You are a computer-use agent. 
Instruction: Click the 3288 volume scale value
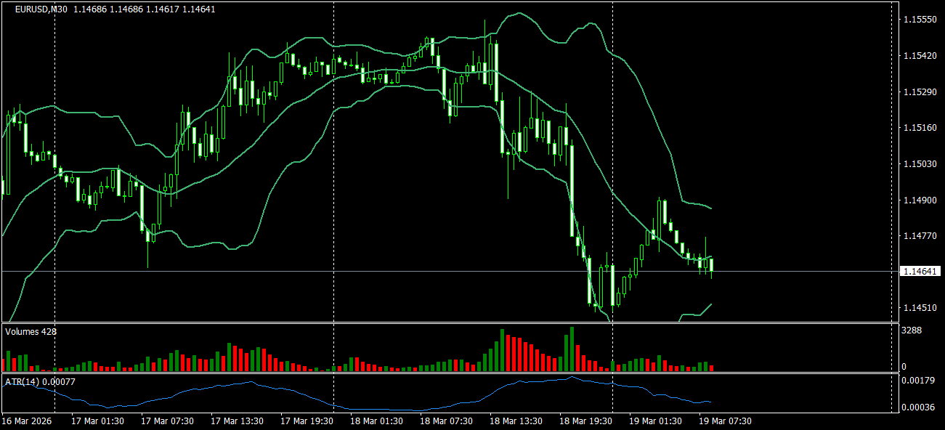point(912,330)
